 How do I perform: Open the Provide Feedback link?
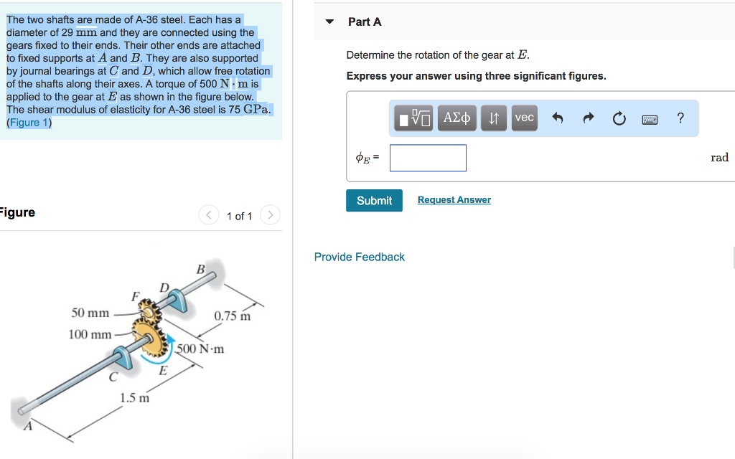pos(360,257)
